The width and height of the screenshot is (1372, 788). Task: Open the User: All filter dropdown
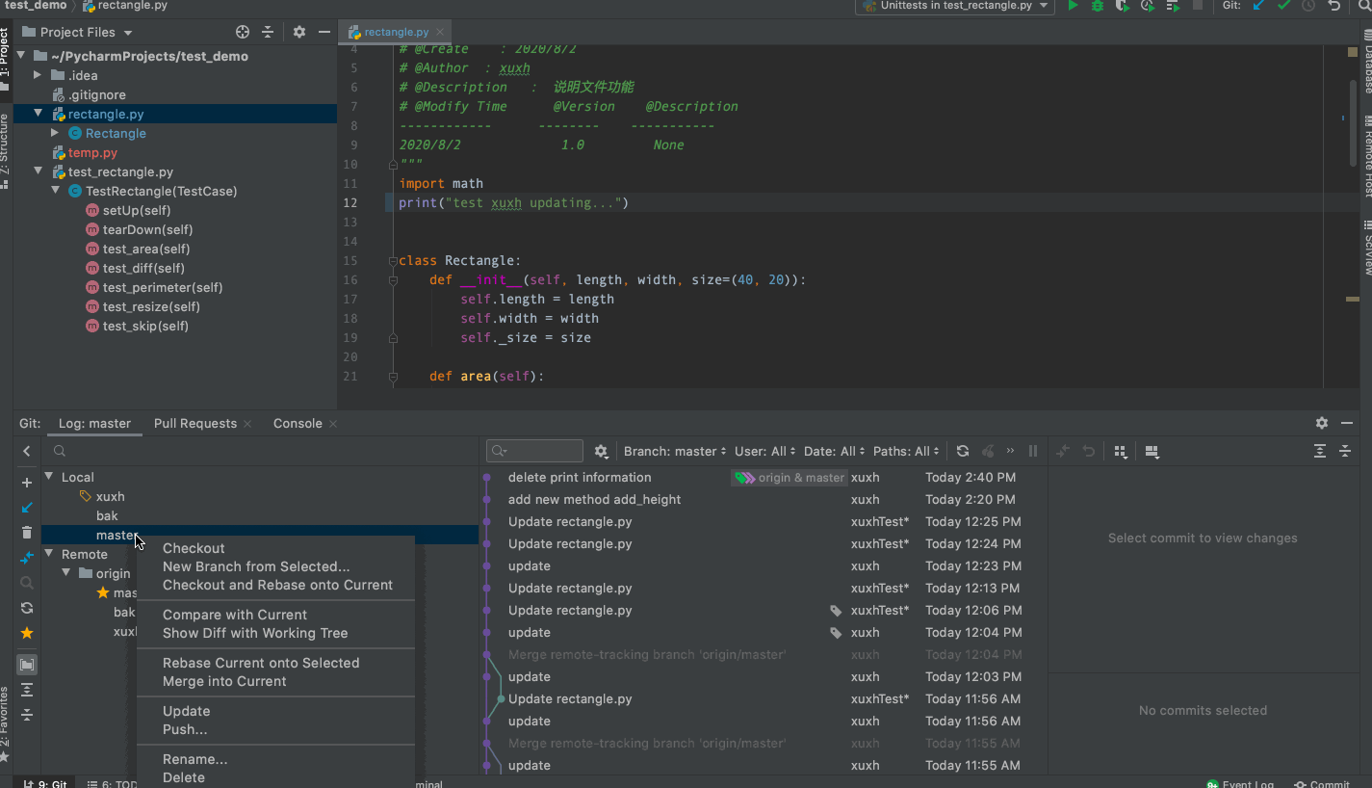[765, 451]
